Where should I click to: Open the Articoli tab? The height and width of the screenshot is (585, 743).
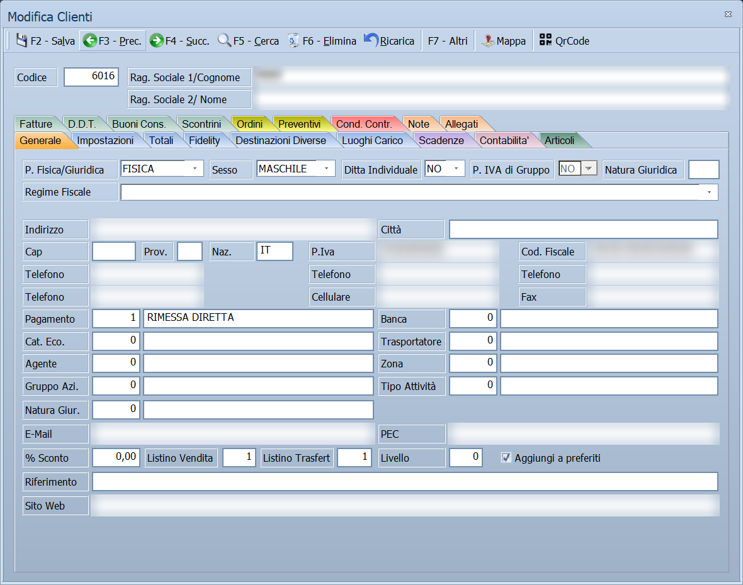click(x=560, y=140)
